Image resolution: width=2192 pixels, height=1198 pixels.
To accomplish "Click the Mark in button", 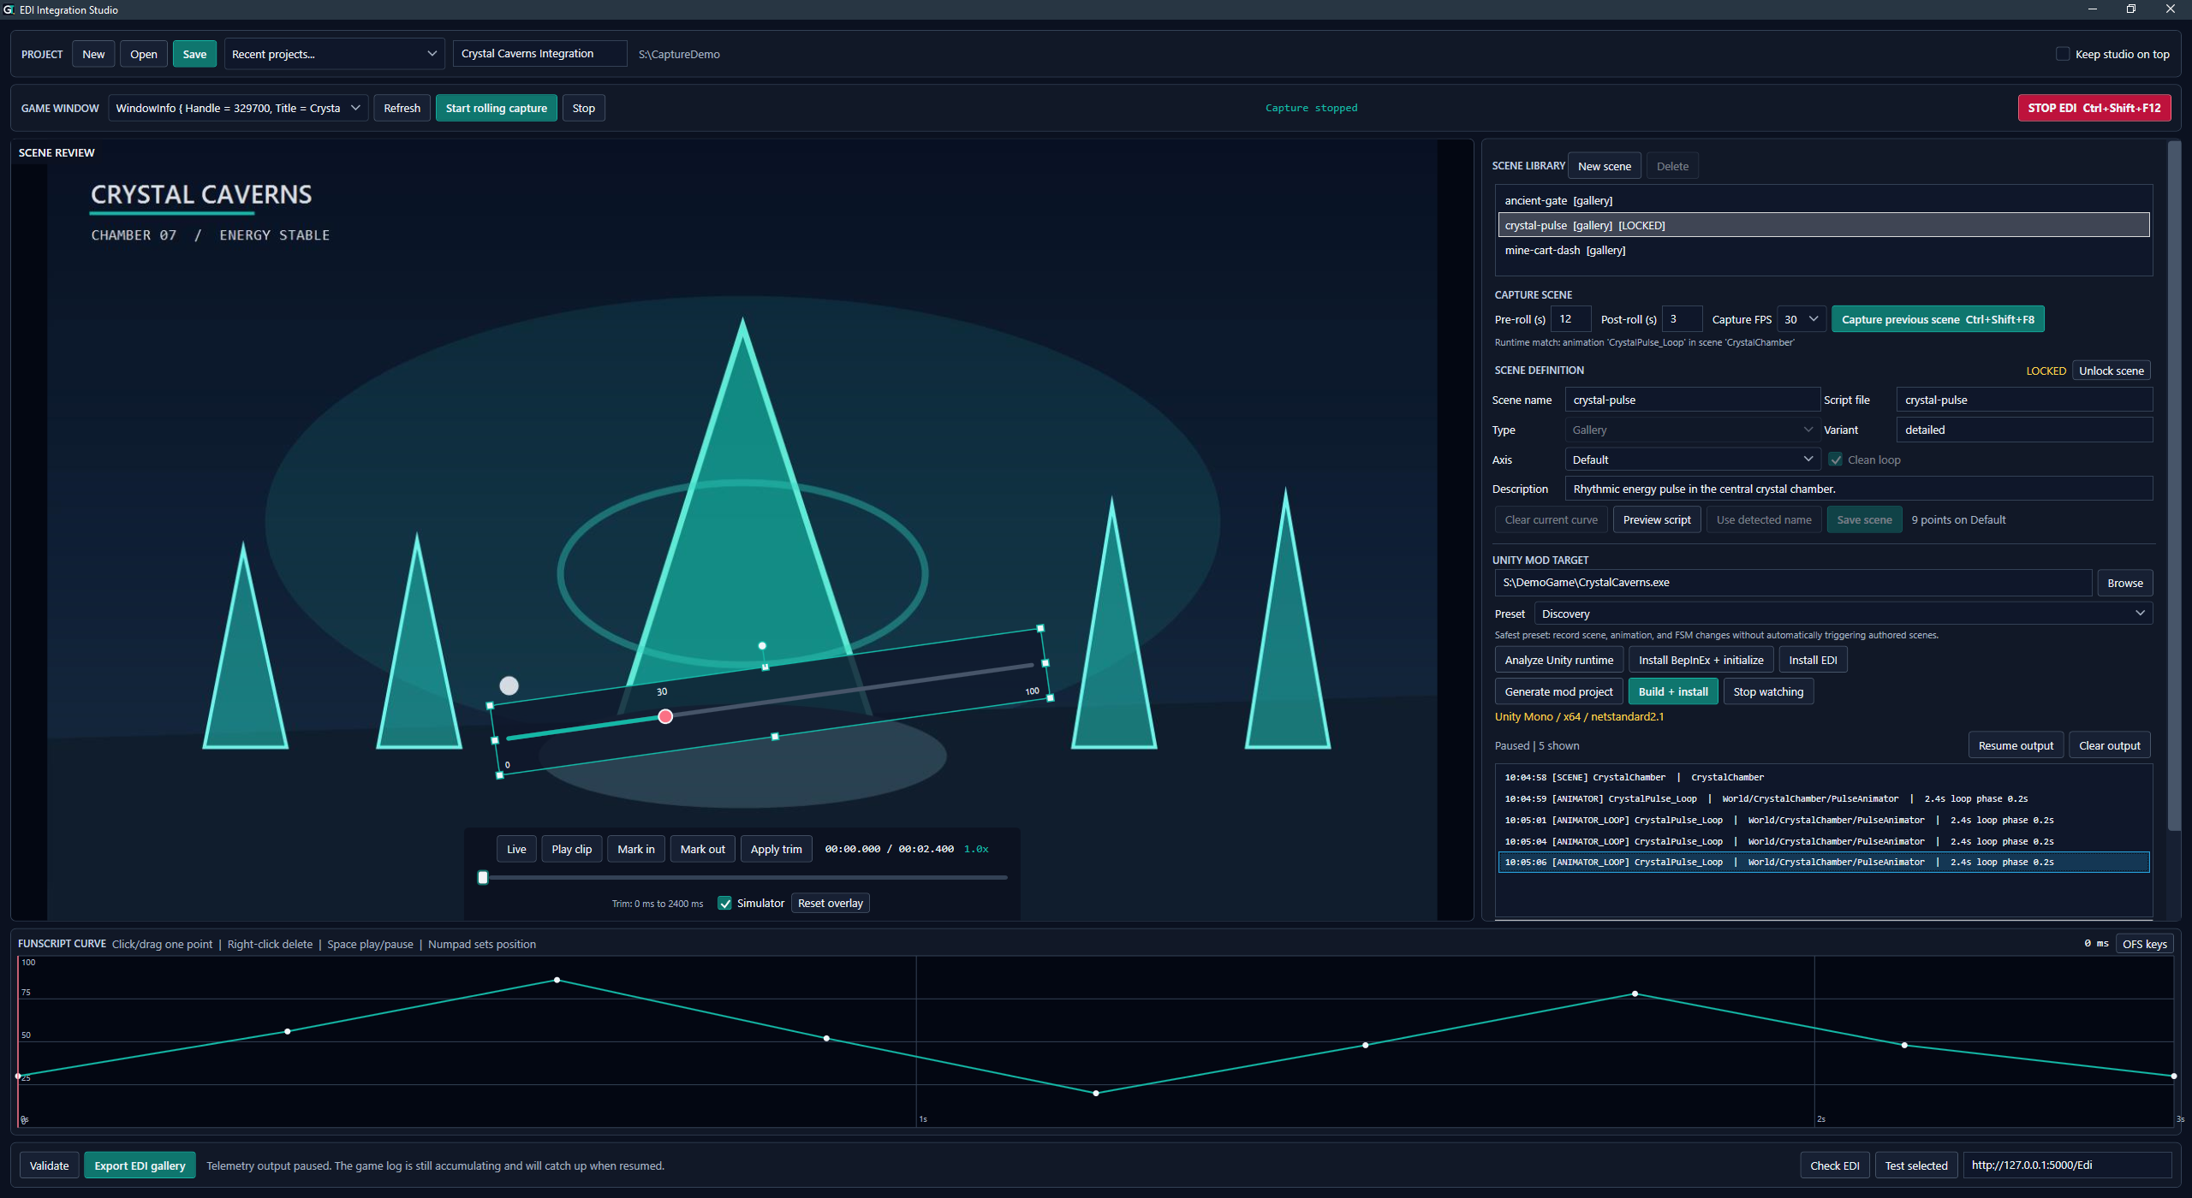I will point(636,849).
